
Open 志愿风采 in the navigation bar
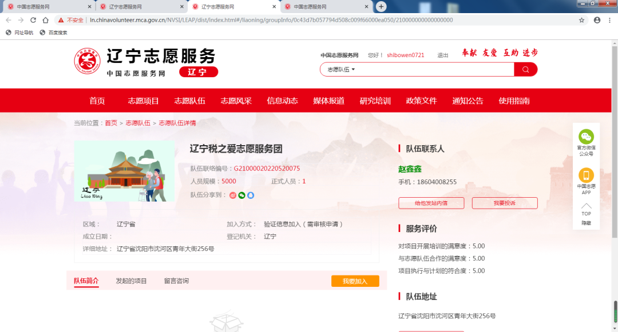coord(236,101)
